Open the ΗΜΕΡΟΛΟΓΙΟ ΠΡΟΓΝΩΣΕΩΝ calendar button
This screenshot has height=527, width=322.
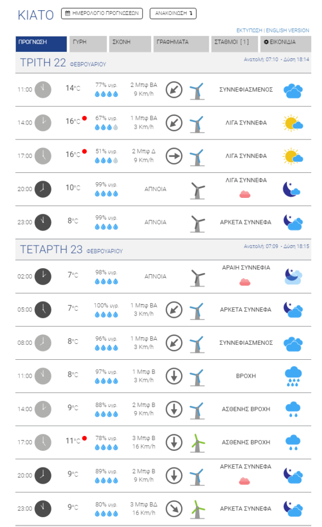[102, 13]
